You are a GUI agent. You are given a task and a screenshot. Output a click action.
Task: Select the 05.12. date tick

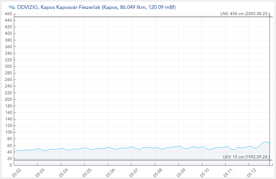(252, 172)
